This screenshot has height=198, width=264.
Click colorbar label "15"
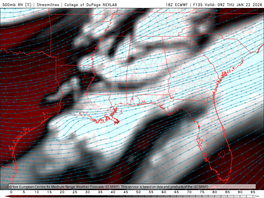(49, 192)
